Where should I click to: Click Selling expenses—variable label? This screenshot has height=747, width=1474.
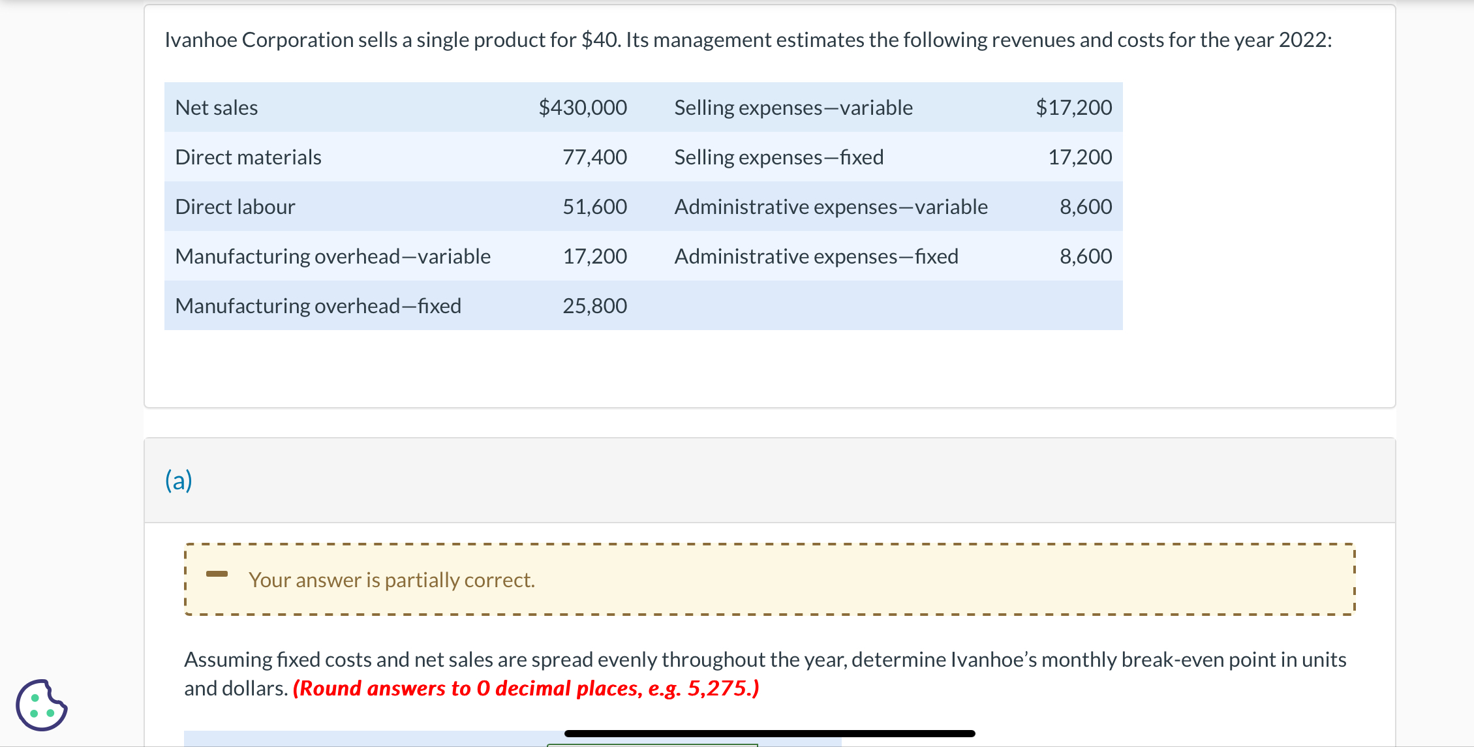point(793,108)
